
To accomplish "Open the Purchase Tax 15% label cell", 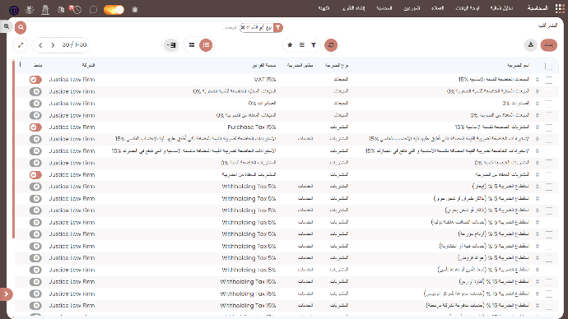I will tap(251, 127).
